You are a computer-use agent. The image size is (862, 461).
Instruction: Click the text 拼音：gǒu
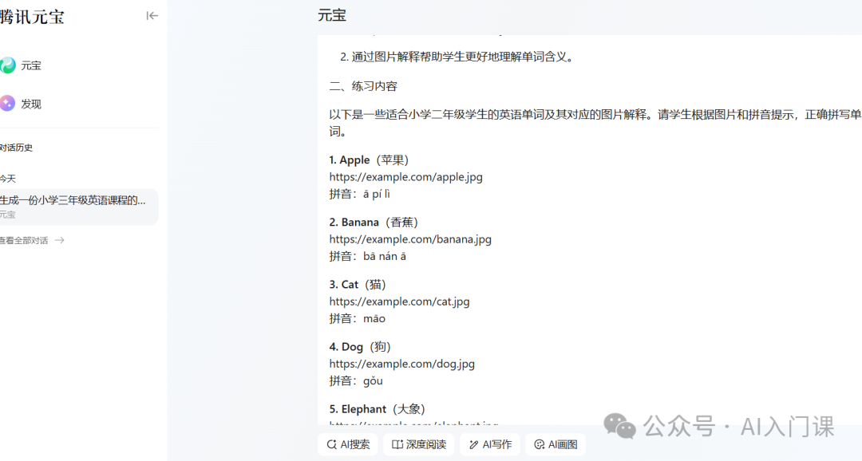coord(356,380)
